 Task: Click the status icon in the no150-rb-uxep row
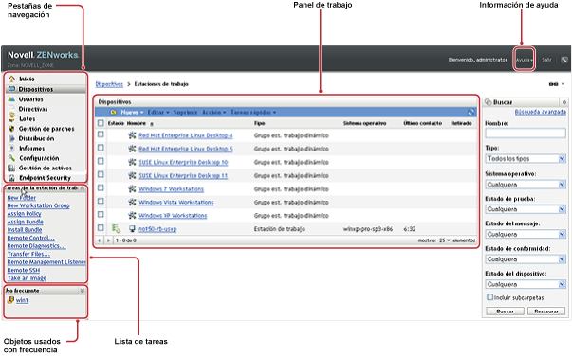[116, 228]
